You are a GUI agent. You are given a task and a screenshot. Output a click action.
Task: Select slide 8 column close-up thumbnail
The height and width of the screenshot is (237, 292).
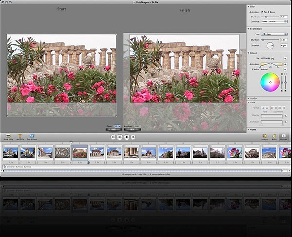tap(131, 152)
